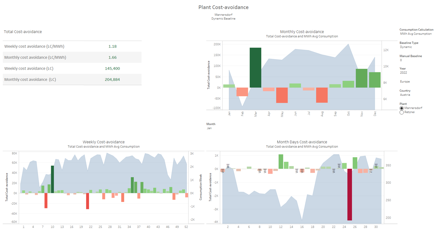447x232 pixels.
Task: Click the 'Monthly cost avoidance (LC)' row label
Action: point(30,79)
